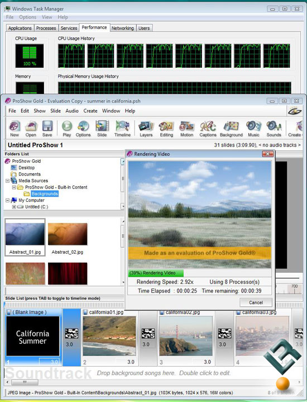
Task: Open the Motion toolbar icon
Action: click(x=186, y=129)
